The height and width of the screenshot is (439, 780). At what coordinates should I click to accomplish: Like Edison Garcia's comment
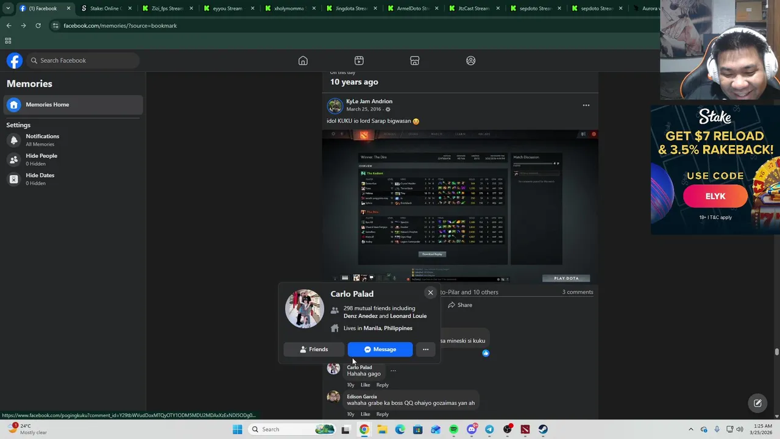pos(365,414)
